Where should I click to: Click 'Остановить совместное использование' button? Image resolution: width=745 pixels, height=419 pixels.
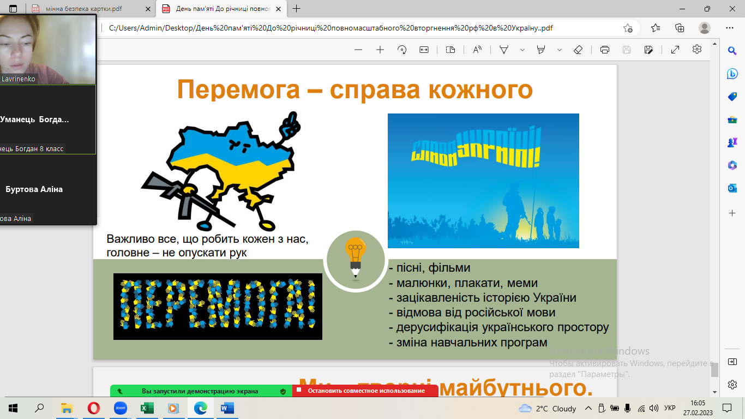click(x=365, y=391)
